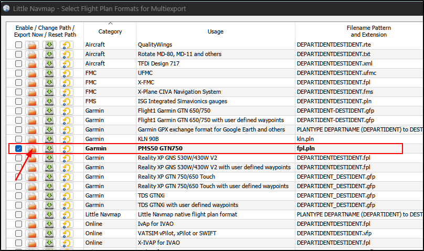Change export path for QualityWings row
The image size is (424, 251).
[x=32, y=45]
